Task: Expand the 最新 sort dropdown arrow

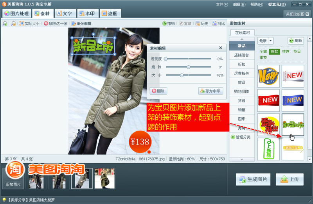Action: (271, 41)
